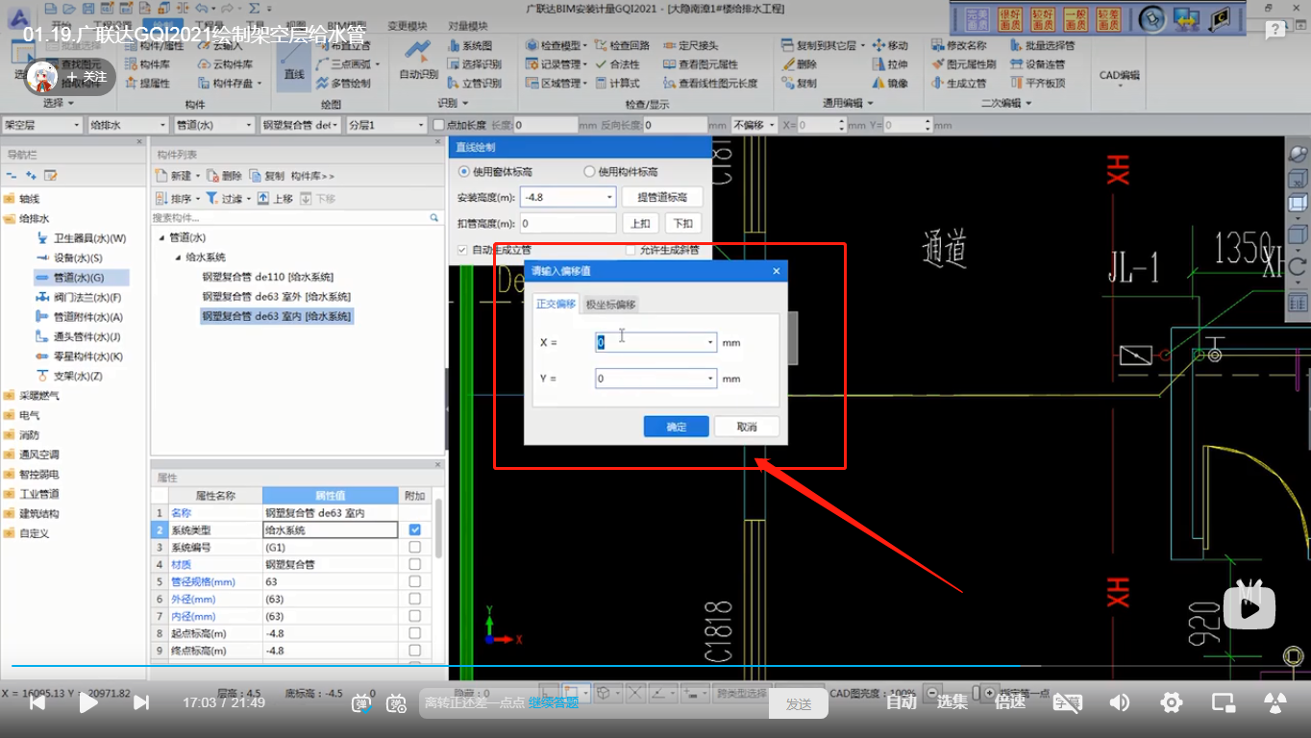Open the 架空层 floor dropdown

[41, 125]
